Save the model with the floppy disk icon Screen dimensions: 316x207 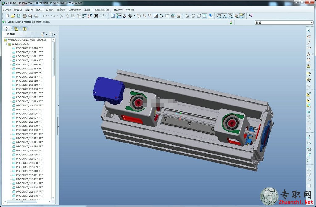pos(19,16)
